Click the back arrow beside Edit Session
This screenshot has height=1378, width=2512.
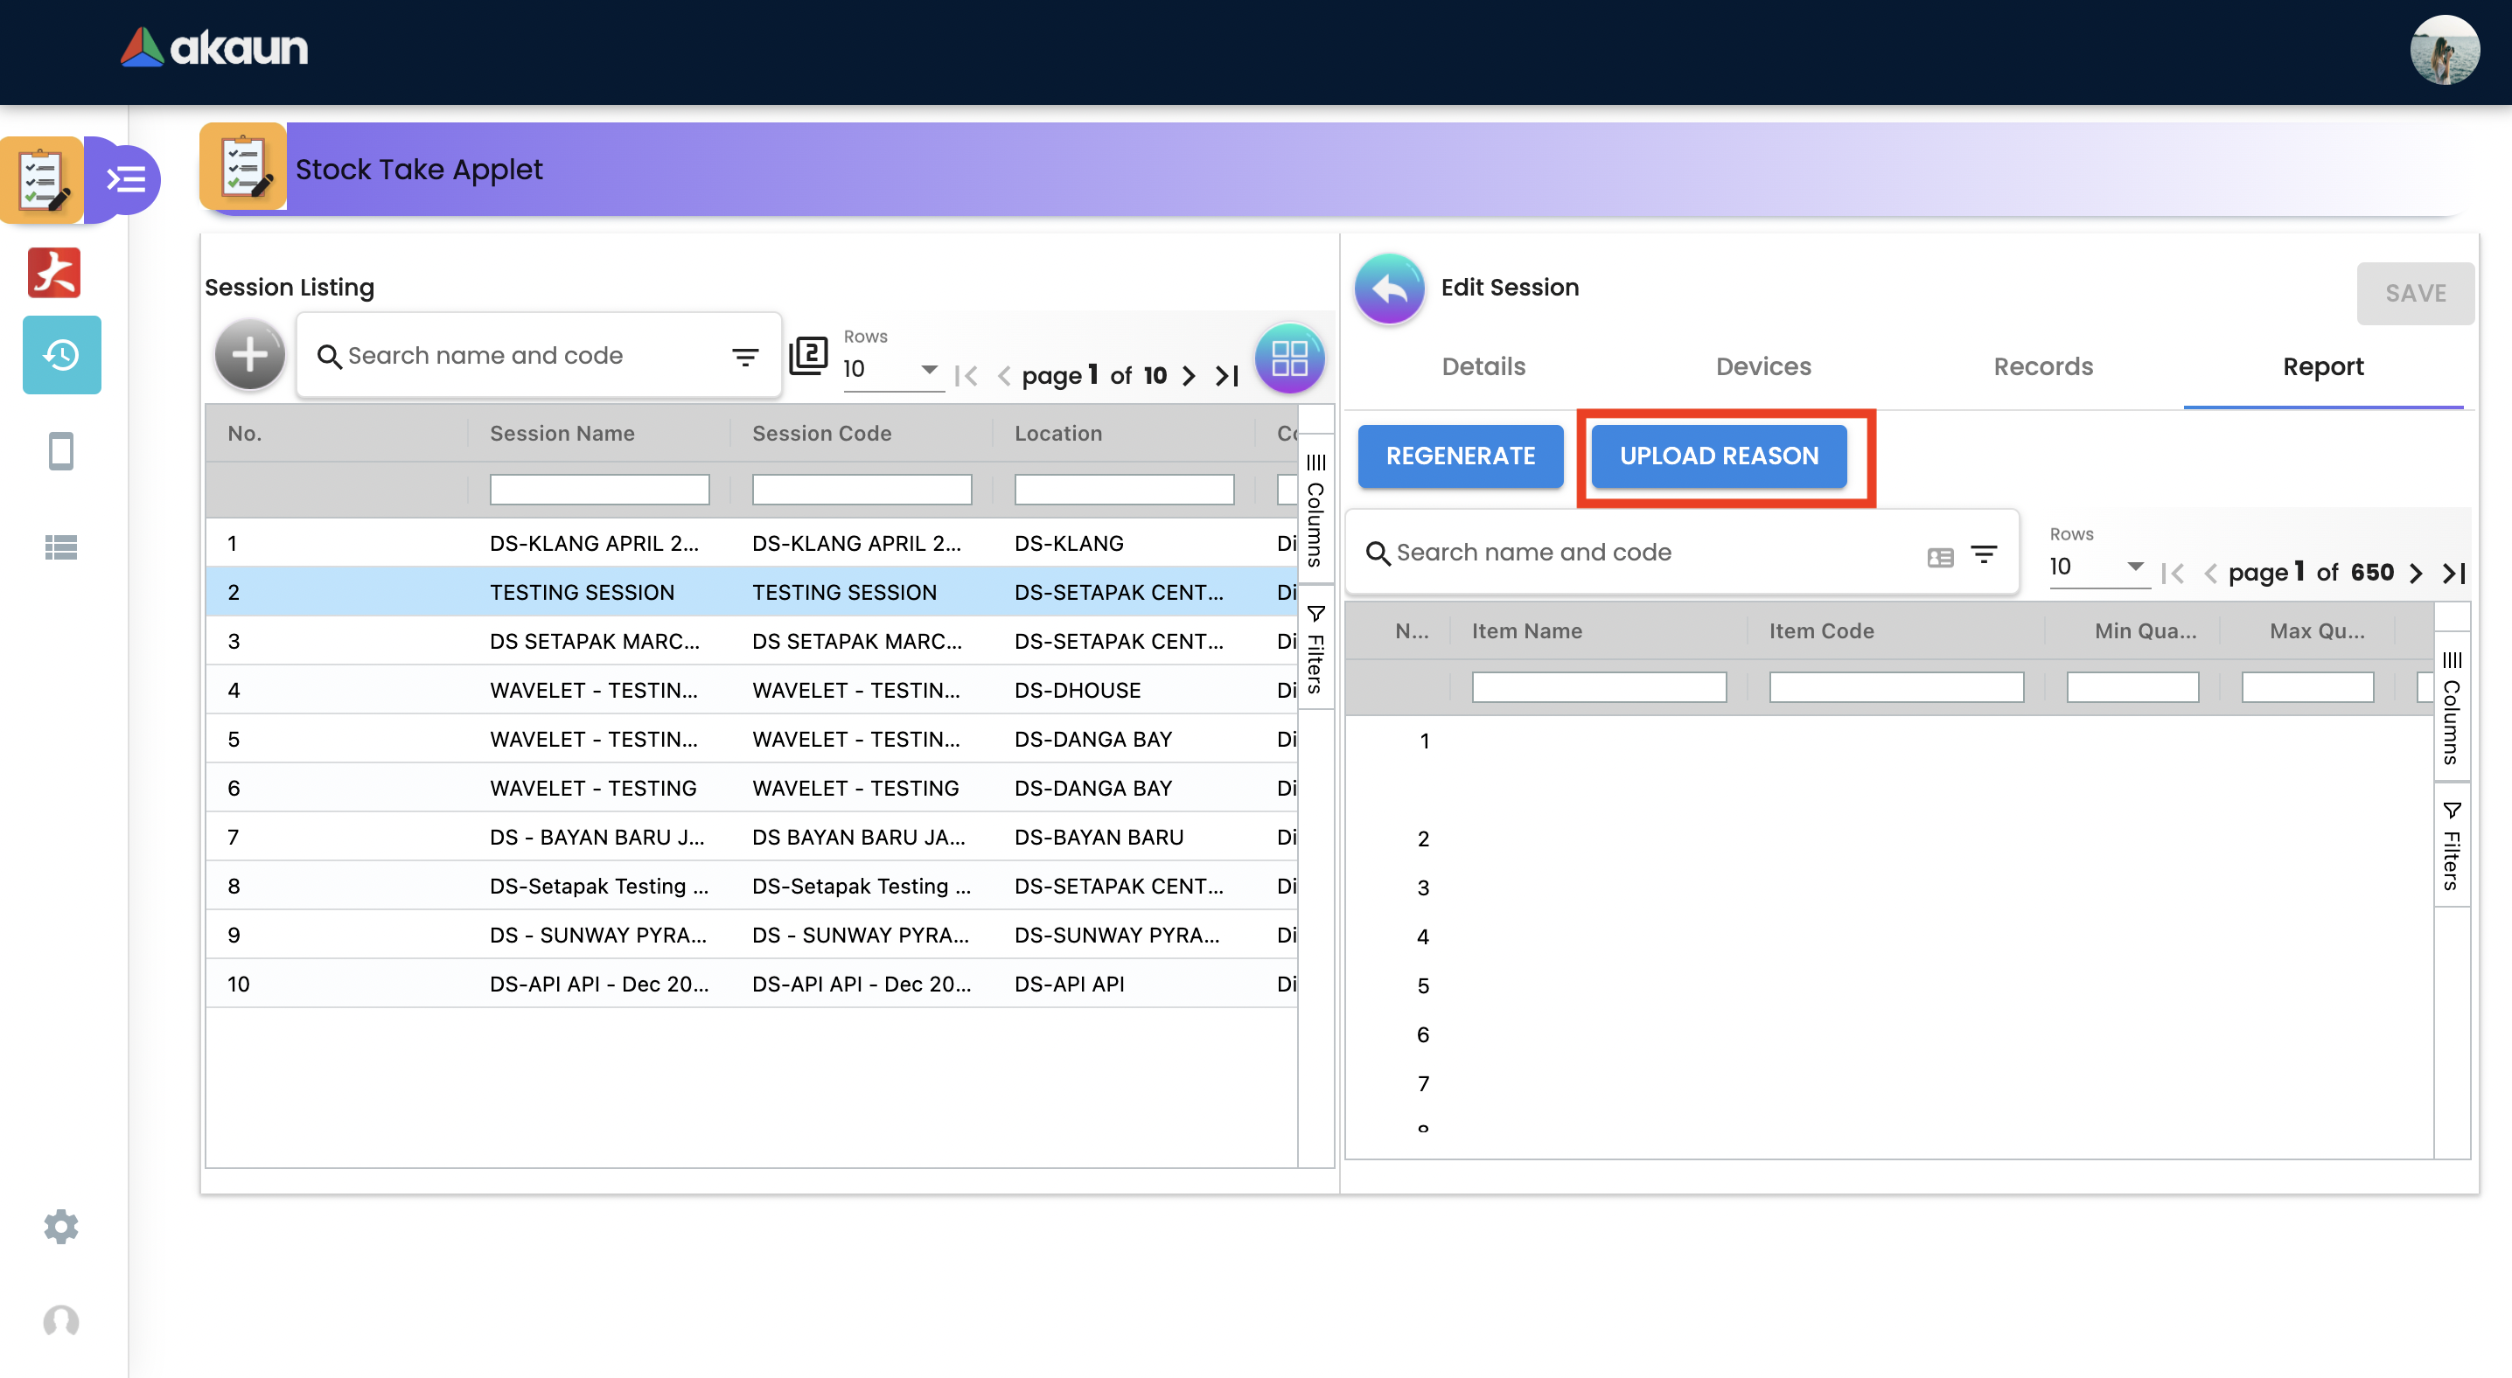1390,289
